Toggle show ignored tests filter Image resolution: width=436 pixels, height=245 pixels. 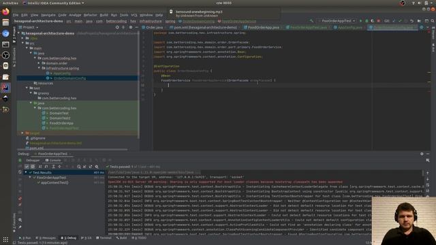click(x=33, y=167)
